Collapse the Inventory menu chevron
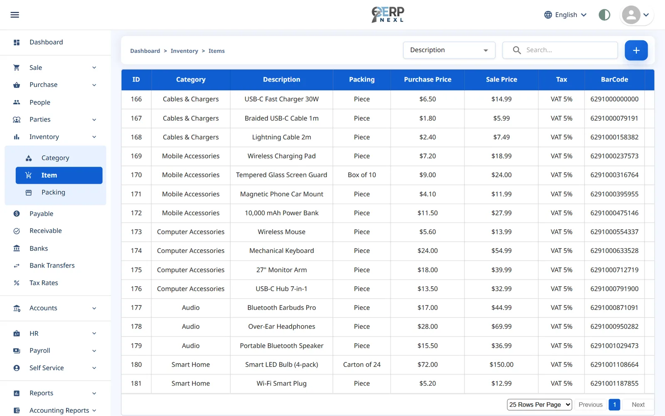The image size is (665, 416). pos(94,137)
